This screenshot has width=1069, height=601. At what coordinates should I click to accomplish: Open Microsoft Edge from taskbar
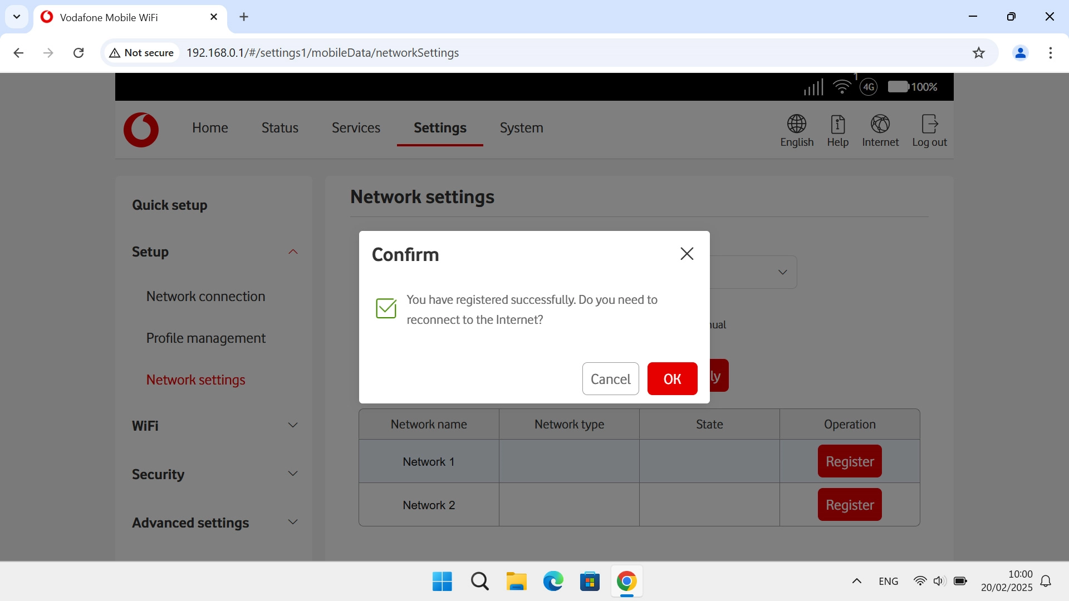coord(553,582)
